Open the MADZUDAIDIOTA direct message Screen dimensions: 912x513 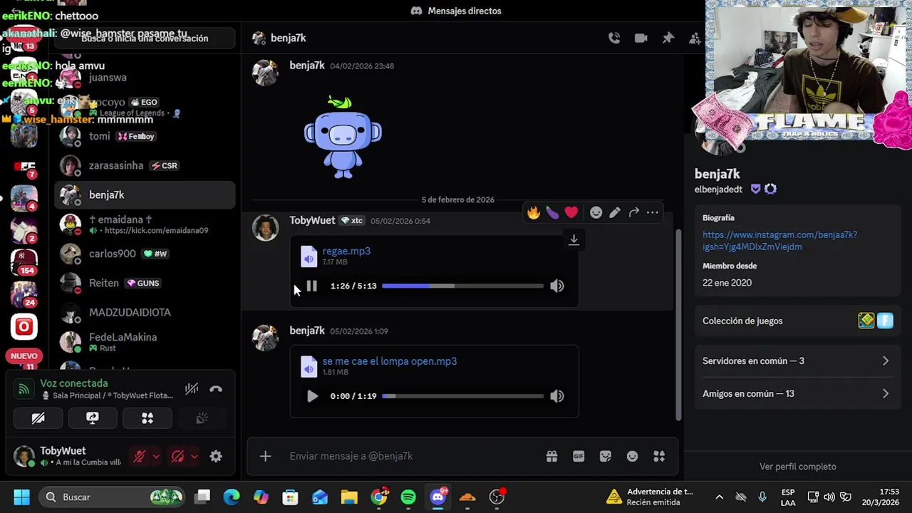tap(145, 312)
